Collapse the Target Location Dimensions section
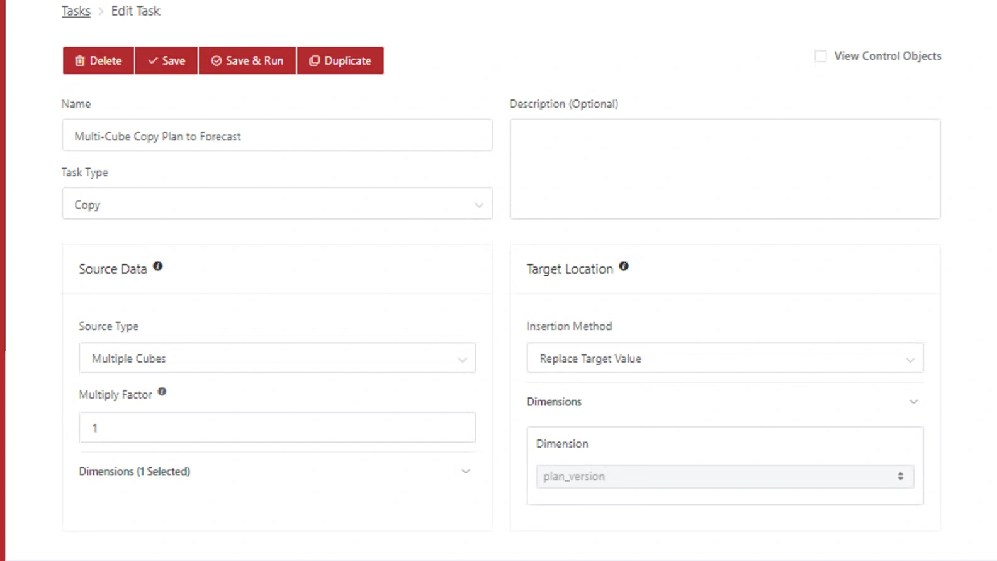Screen dimensions: 997x561 (913, 402)
